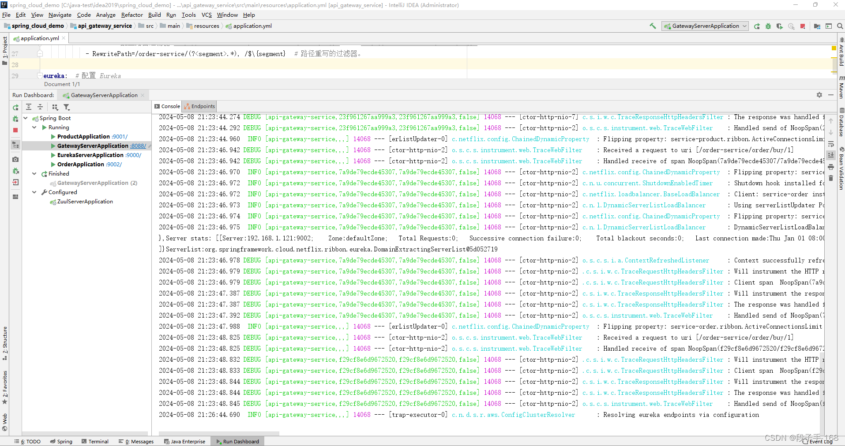Run with Coverage from main toolbar

[x=780, y=26]
